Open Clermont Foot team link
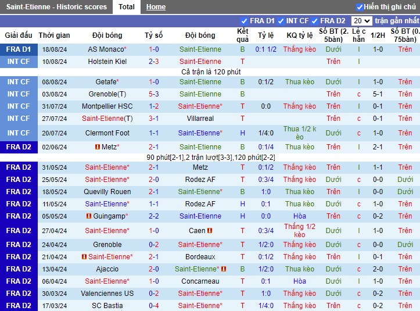 107,133
